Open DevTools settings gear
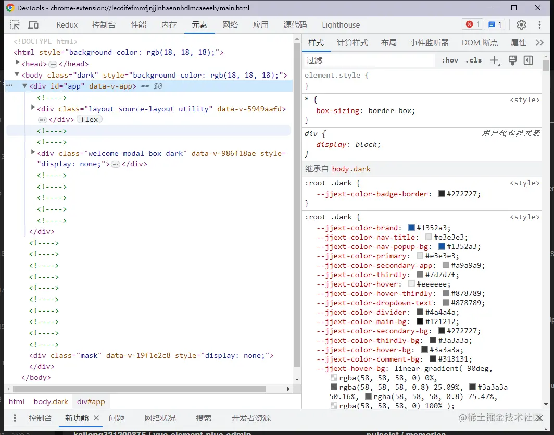 click(521, 25)
